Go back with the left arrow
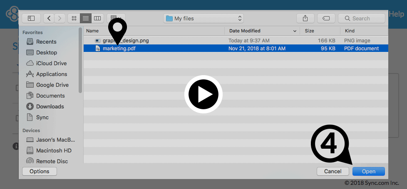 (x=50, y=18)
